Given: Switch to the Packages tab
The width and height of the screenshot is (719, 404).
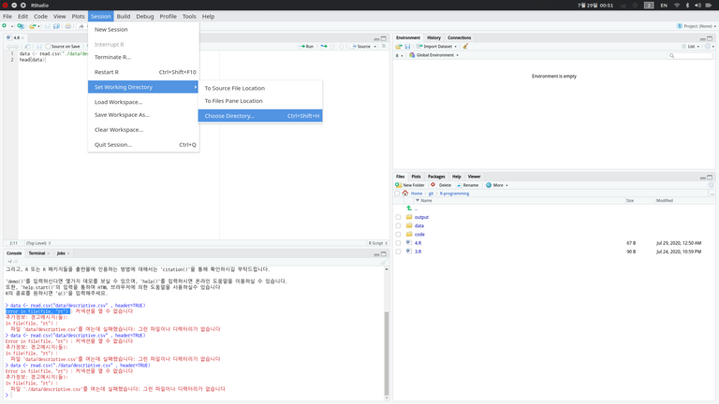Looking at the screenshot, I should (436, 177).
